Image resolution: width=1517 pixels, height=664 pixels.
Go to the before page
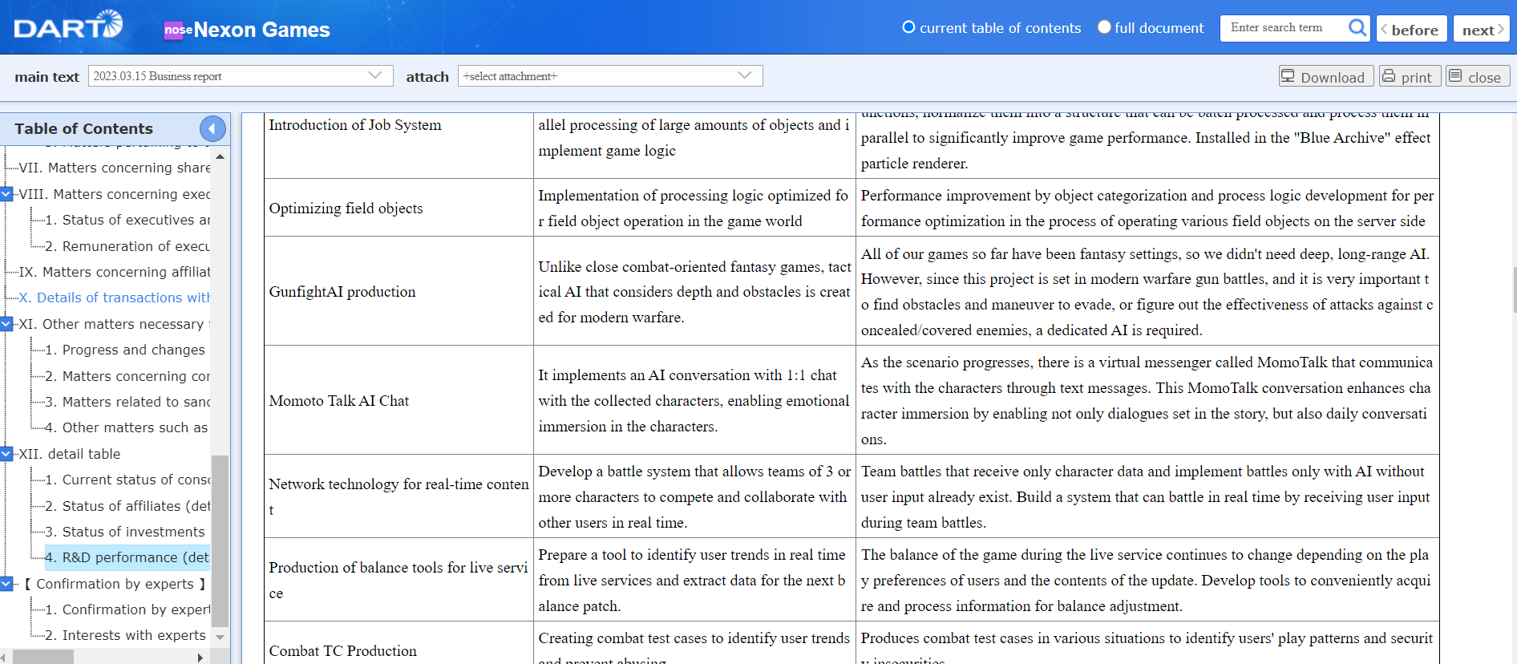1411,30
